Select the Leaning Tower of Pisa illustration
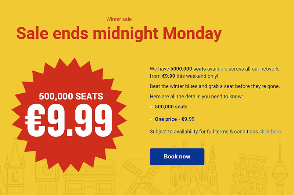 [x=250, y=175]
